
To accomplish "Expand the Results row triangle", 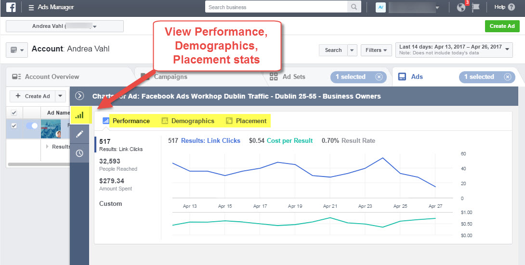I will pos(47,146).
